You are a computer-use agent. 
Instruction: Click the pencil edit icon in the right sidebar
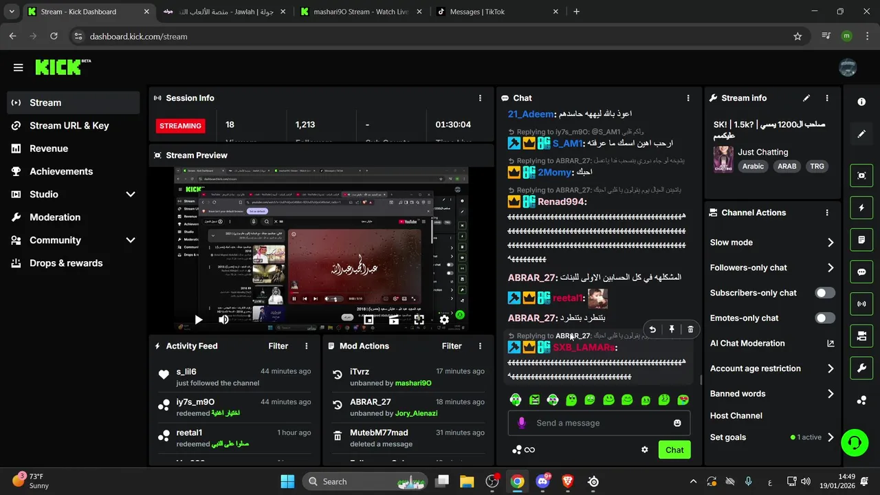coord(861,133)
